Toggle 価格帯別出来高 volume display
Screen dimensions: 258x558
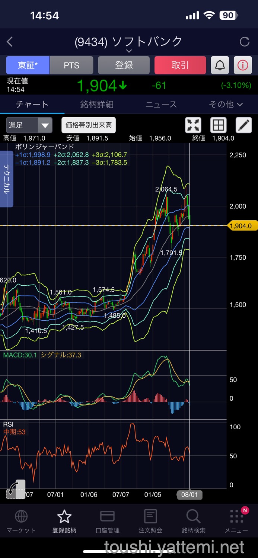point(89,125)
